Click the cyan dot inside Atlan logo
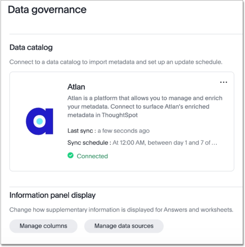 pos(40,121)
